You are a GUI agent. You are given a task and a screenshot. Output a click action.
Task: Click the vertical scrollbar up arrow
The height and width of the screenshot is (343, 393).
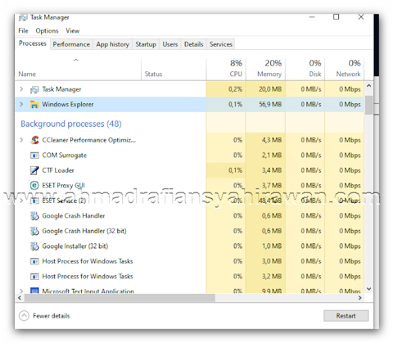(x=368, y=86)
